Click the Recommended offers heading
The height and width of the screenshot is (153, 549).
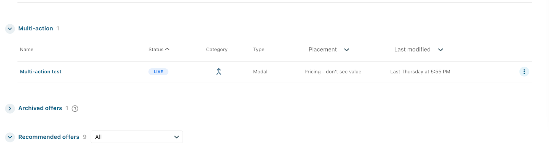pyautogui.click(x=49, y=137)
